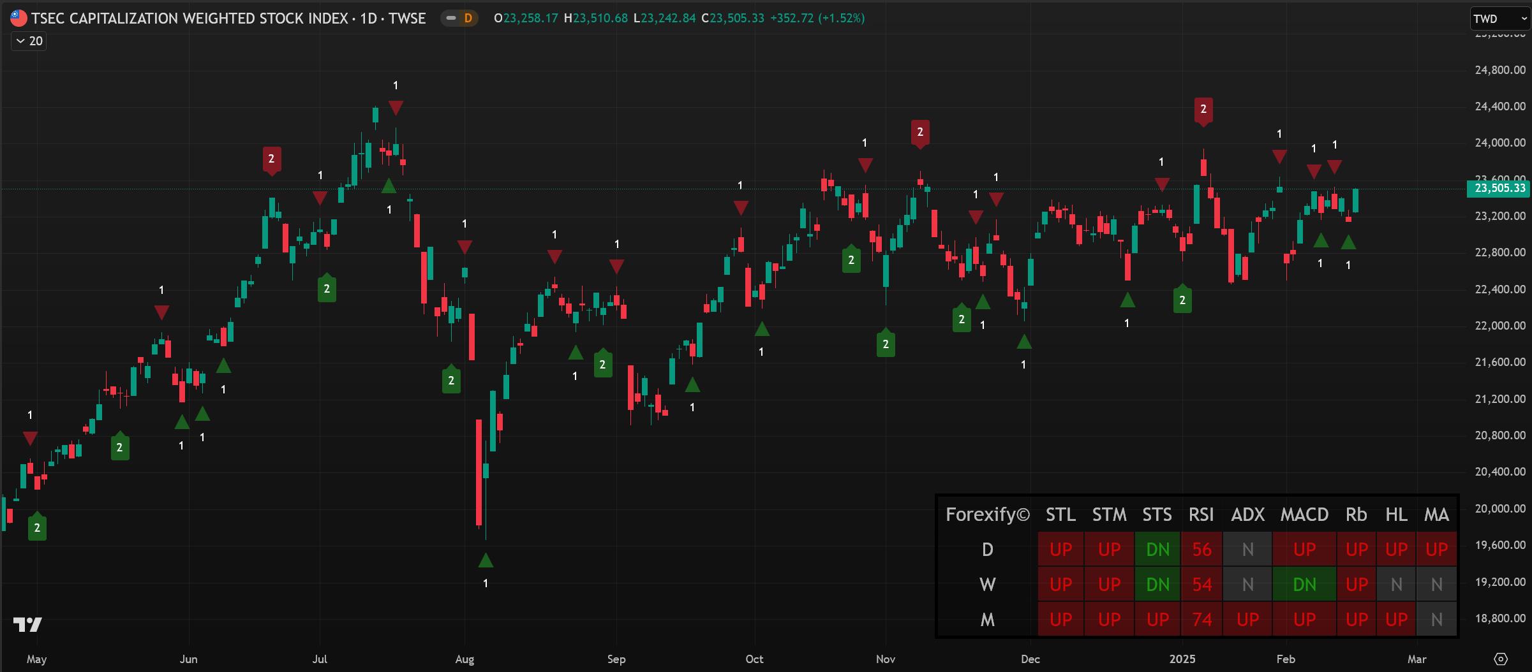The height and width of the screenshot is (672, 1532).
Task: Click the '2025' label on time axis
Action: [x=1182, y=659]
